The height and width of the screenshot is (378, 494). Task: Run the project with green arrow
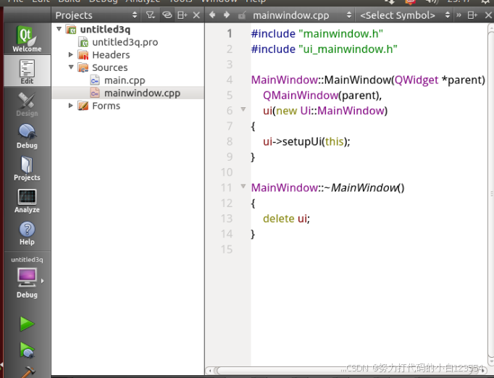27,324
